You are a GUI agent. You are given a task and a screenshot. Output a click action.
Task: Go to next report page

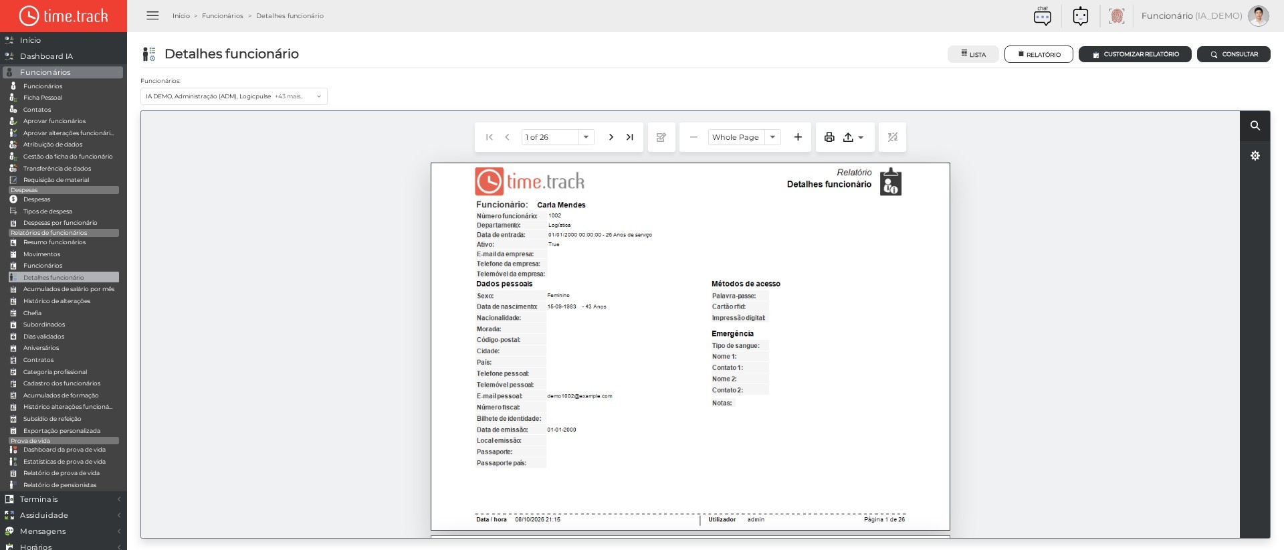pos(611,137)
